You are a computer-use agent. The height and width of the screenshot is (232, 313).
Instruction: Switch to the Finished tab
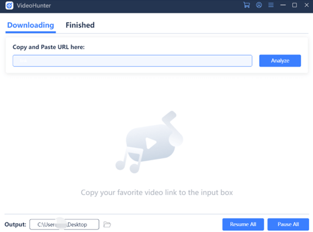click(80, 25)
